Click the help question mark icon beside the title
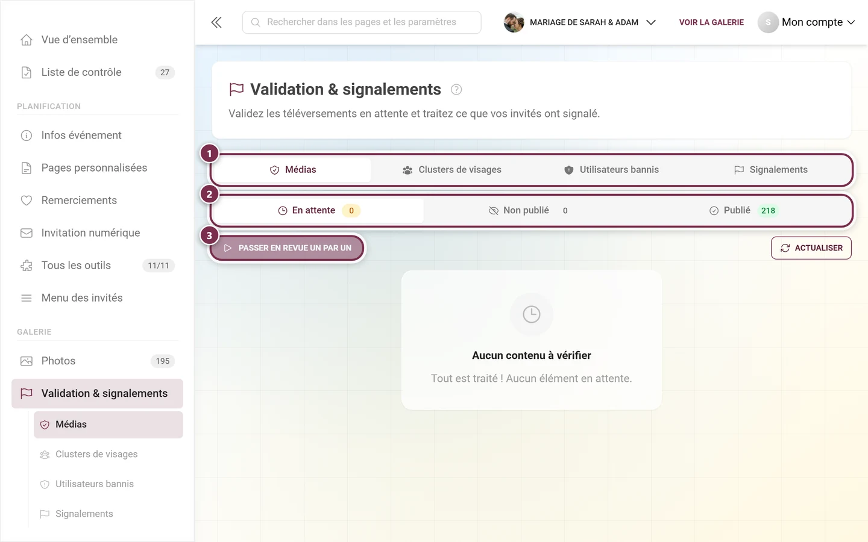868x542 pixels. coord(456,90)
